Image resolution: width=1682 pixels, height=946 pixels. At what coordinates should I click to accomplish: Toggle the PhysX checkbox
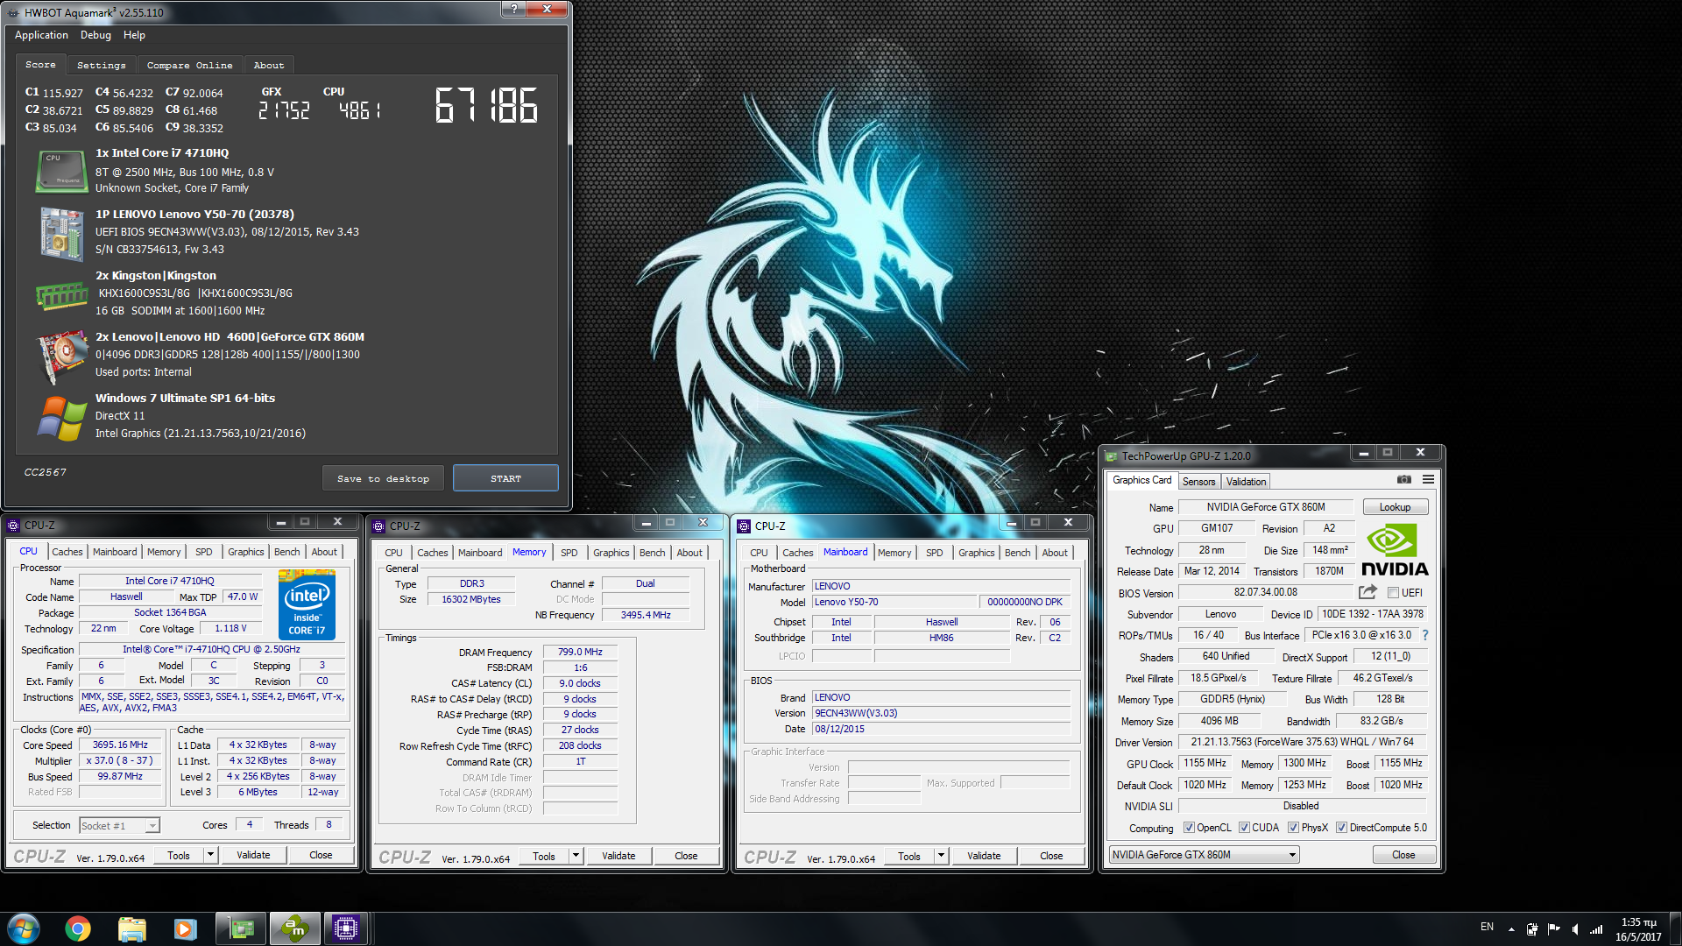(x=1293, y=828)
